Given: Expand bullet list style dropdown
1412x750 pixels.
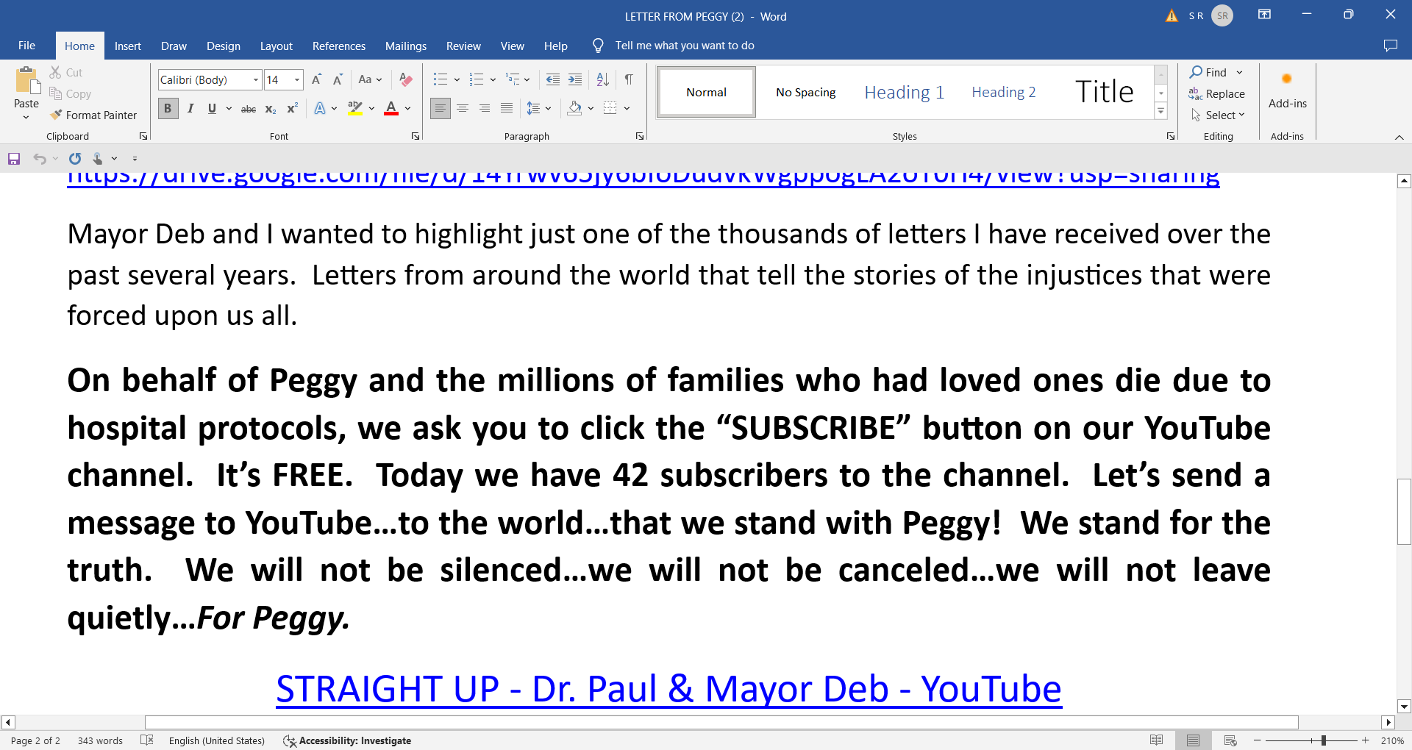Looking at the screenshot, I should [457, 79].
